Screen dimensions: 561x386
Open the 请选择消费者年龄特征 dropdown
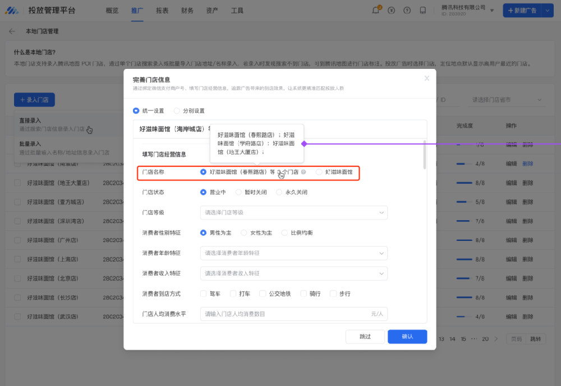point(293,253)
